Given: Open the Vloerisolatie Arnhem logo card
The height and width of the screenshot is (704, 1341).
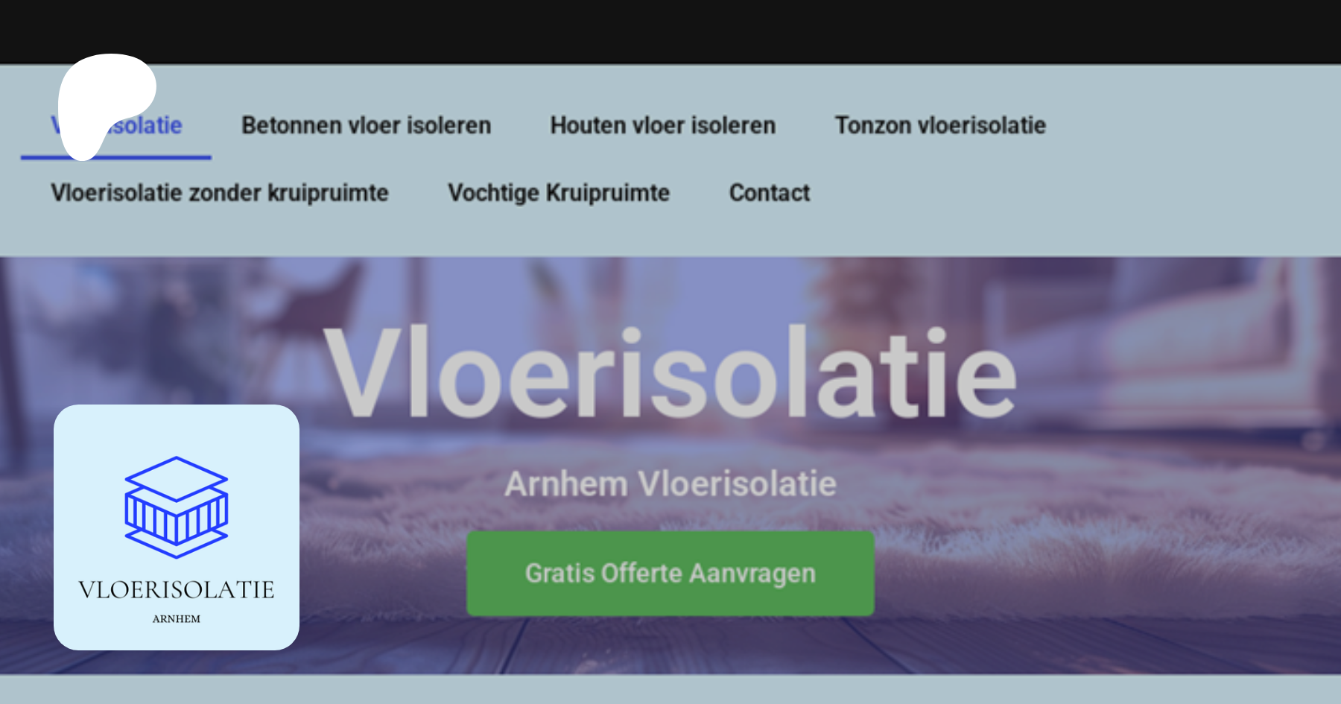Looking at the screenshot, I should click(177, 527).
